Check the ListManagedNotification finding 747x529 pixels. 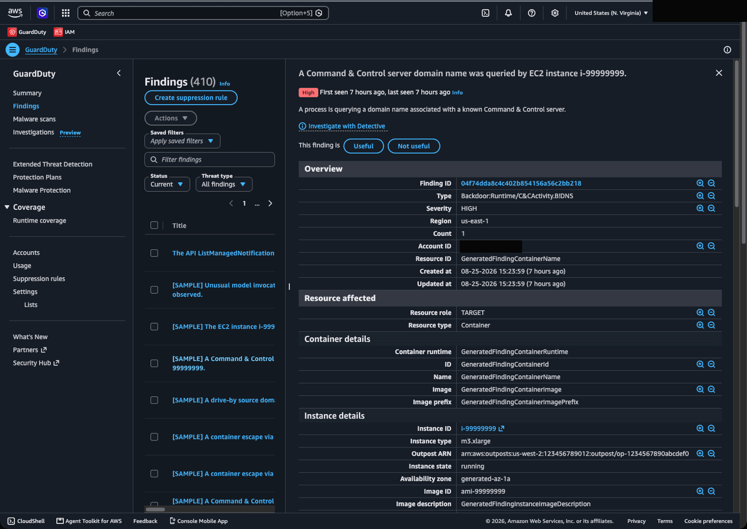tap(154, 253)
